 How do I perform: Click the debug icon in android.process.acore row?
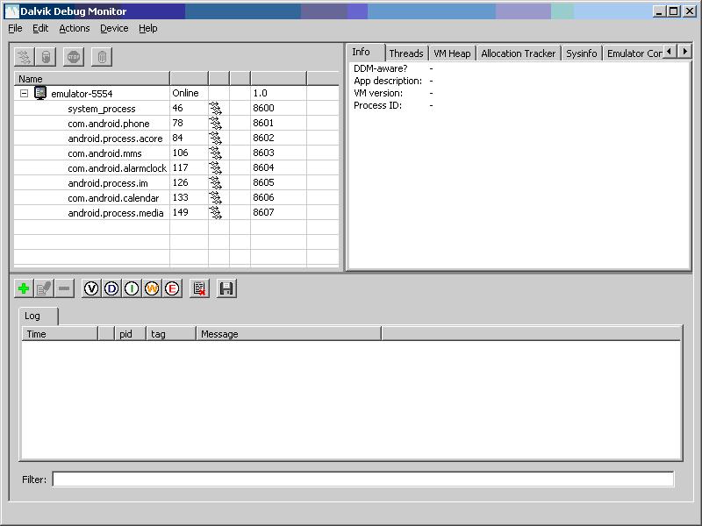point(215,138)
